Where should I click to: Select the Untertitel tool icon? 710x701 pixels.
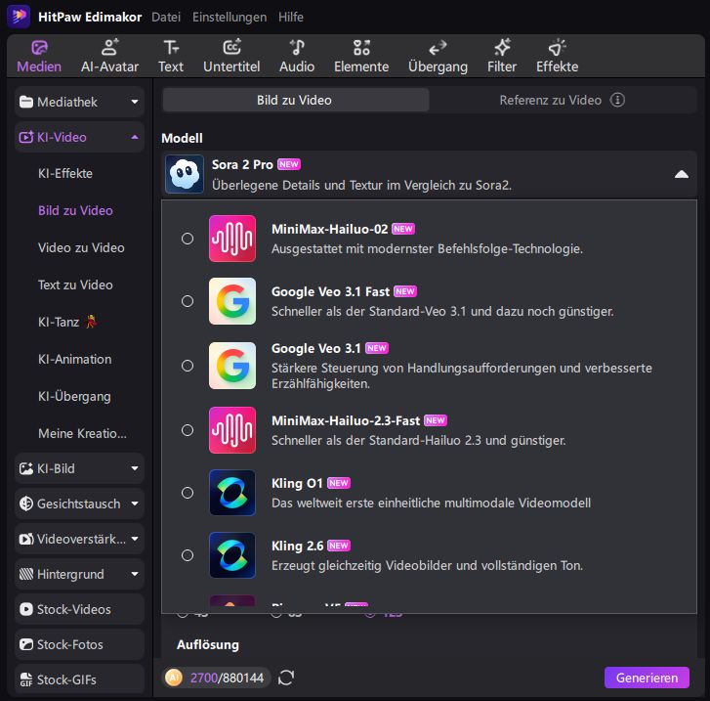click(x=231, y=47)
